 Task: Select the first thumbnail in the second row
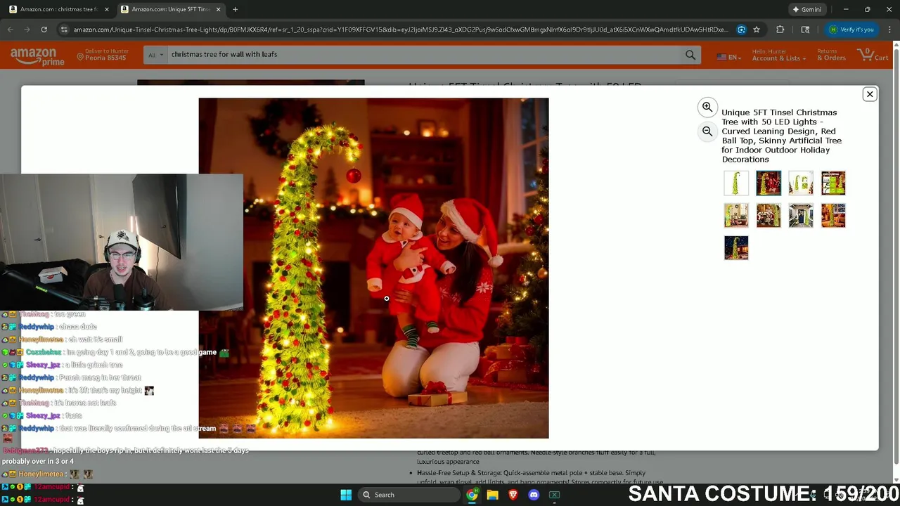point(736,216)
